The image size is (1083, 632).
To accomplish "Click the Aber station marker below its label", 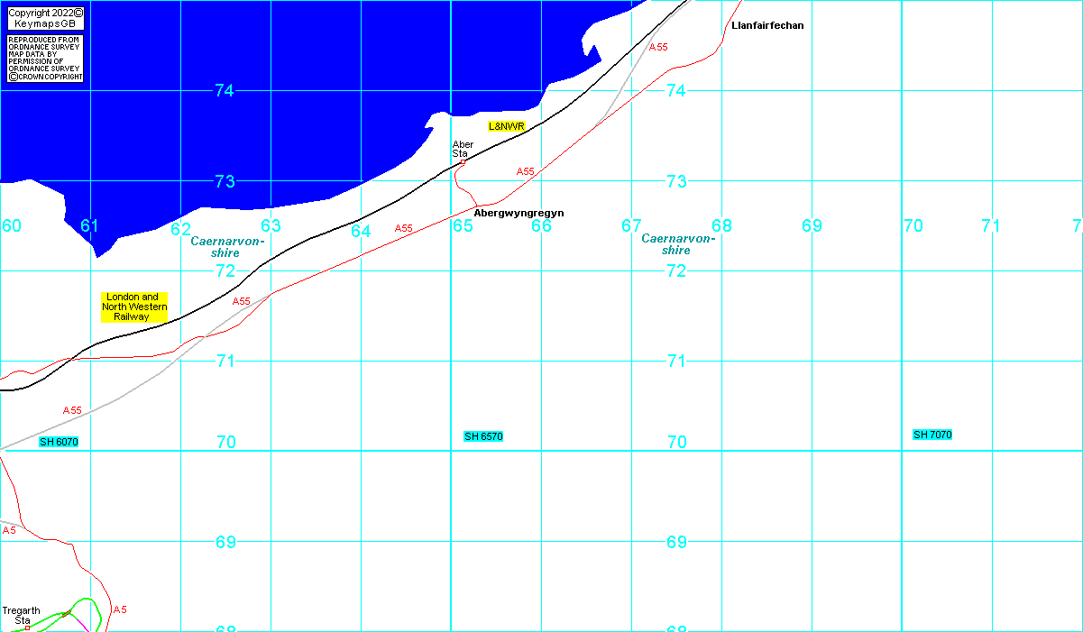I will click(x=463, y=162).
